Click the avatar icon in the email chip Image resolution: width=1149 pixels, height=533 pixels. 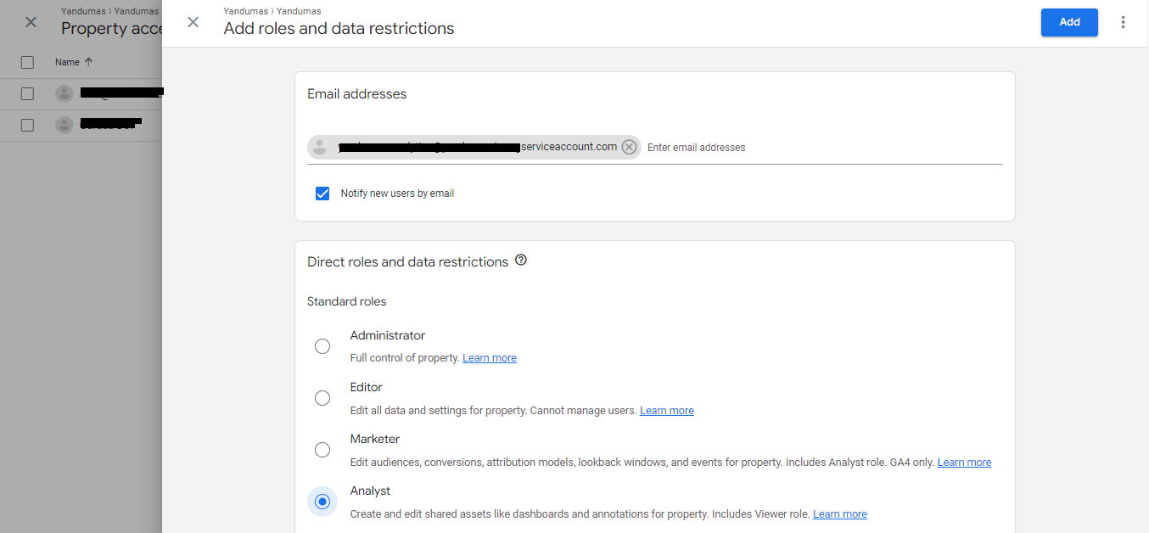pos(319,147)
